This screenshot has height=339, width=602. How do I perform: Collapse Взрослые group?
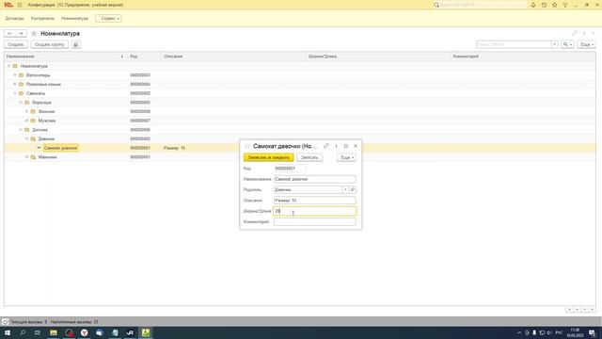click(x=21, y=103)
